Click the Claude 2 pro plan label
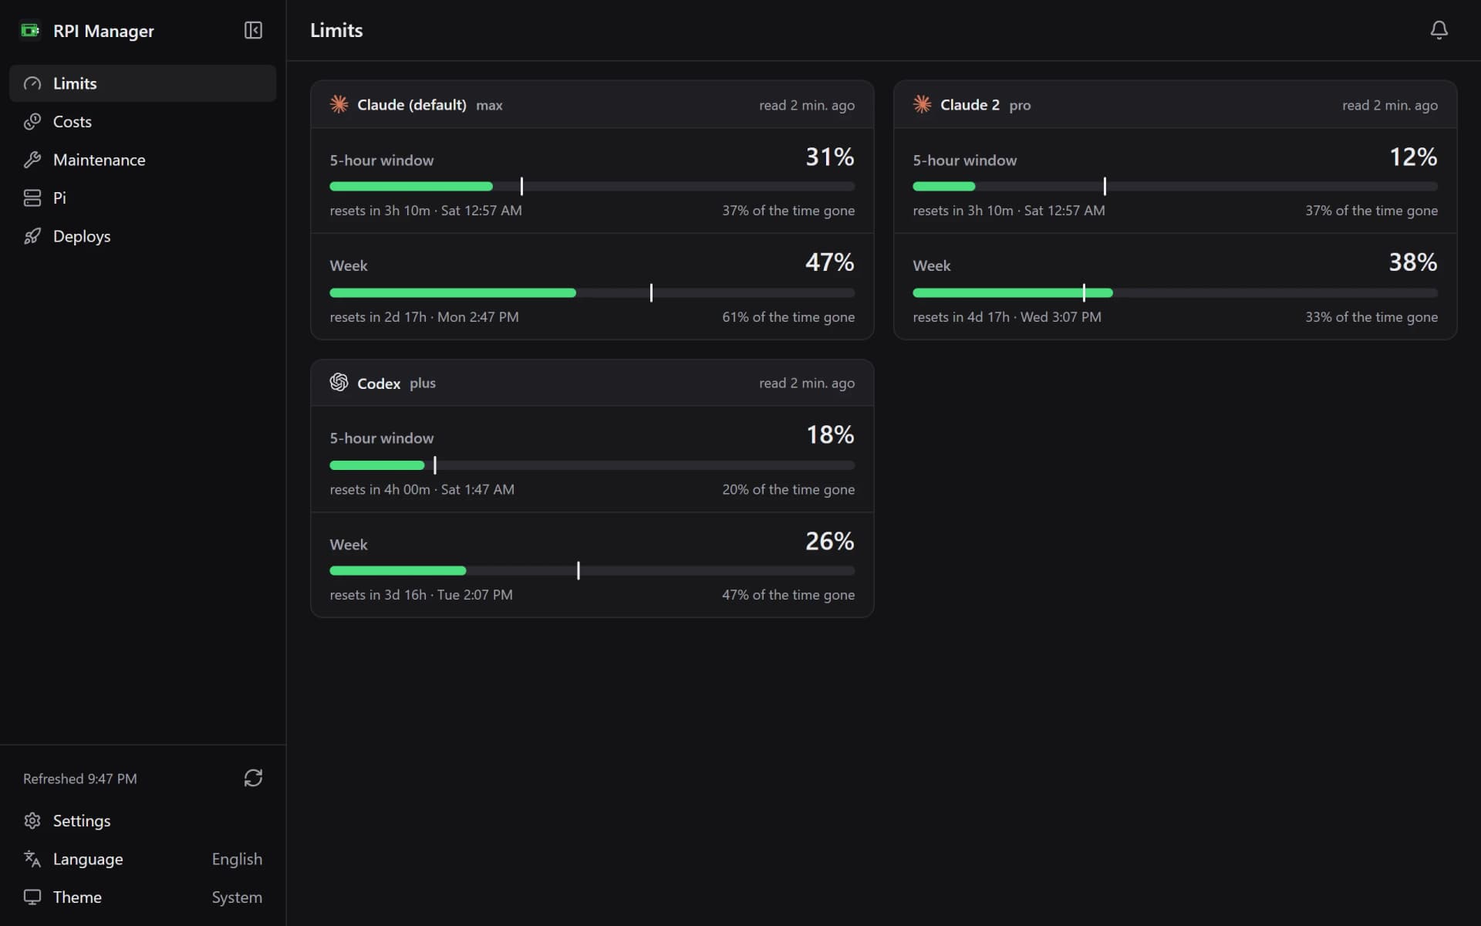1481x926 pixels. (1020, 105)
